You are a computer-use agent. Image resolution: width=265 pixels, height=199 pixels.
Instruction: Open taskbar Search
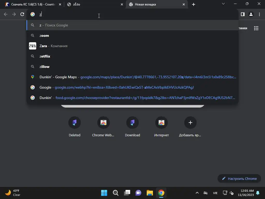(x=116, y=193)
